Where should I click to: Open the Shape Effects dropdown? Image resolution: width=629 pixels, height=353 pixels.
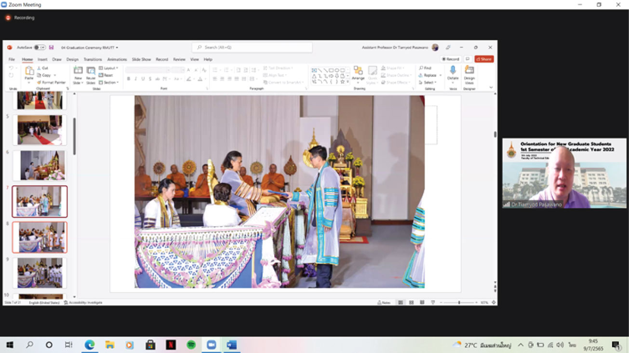coord(395,82)
